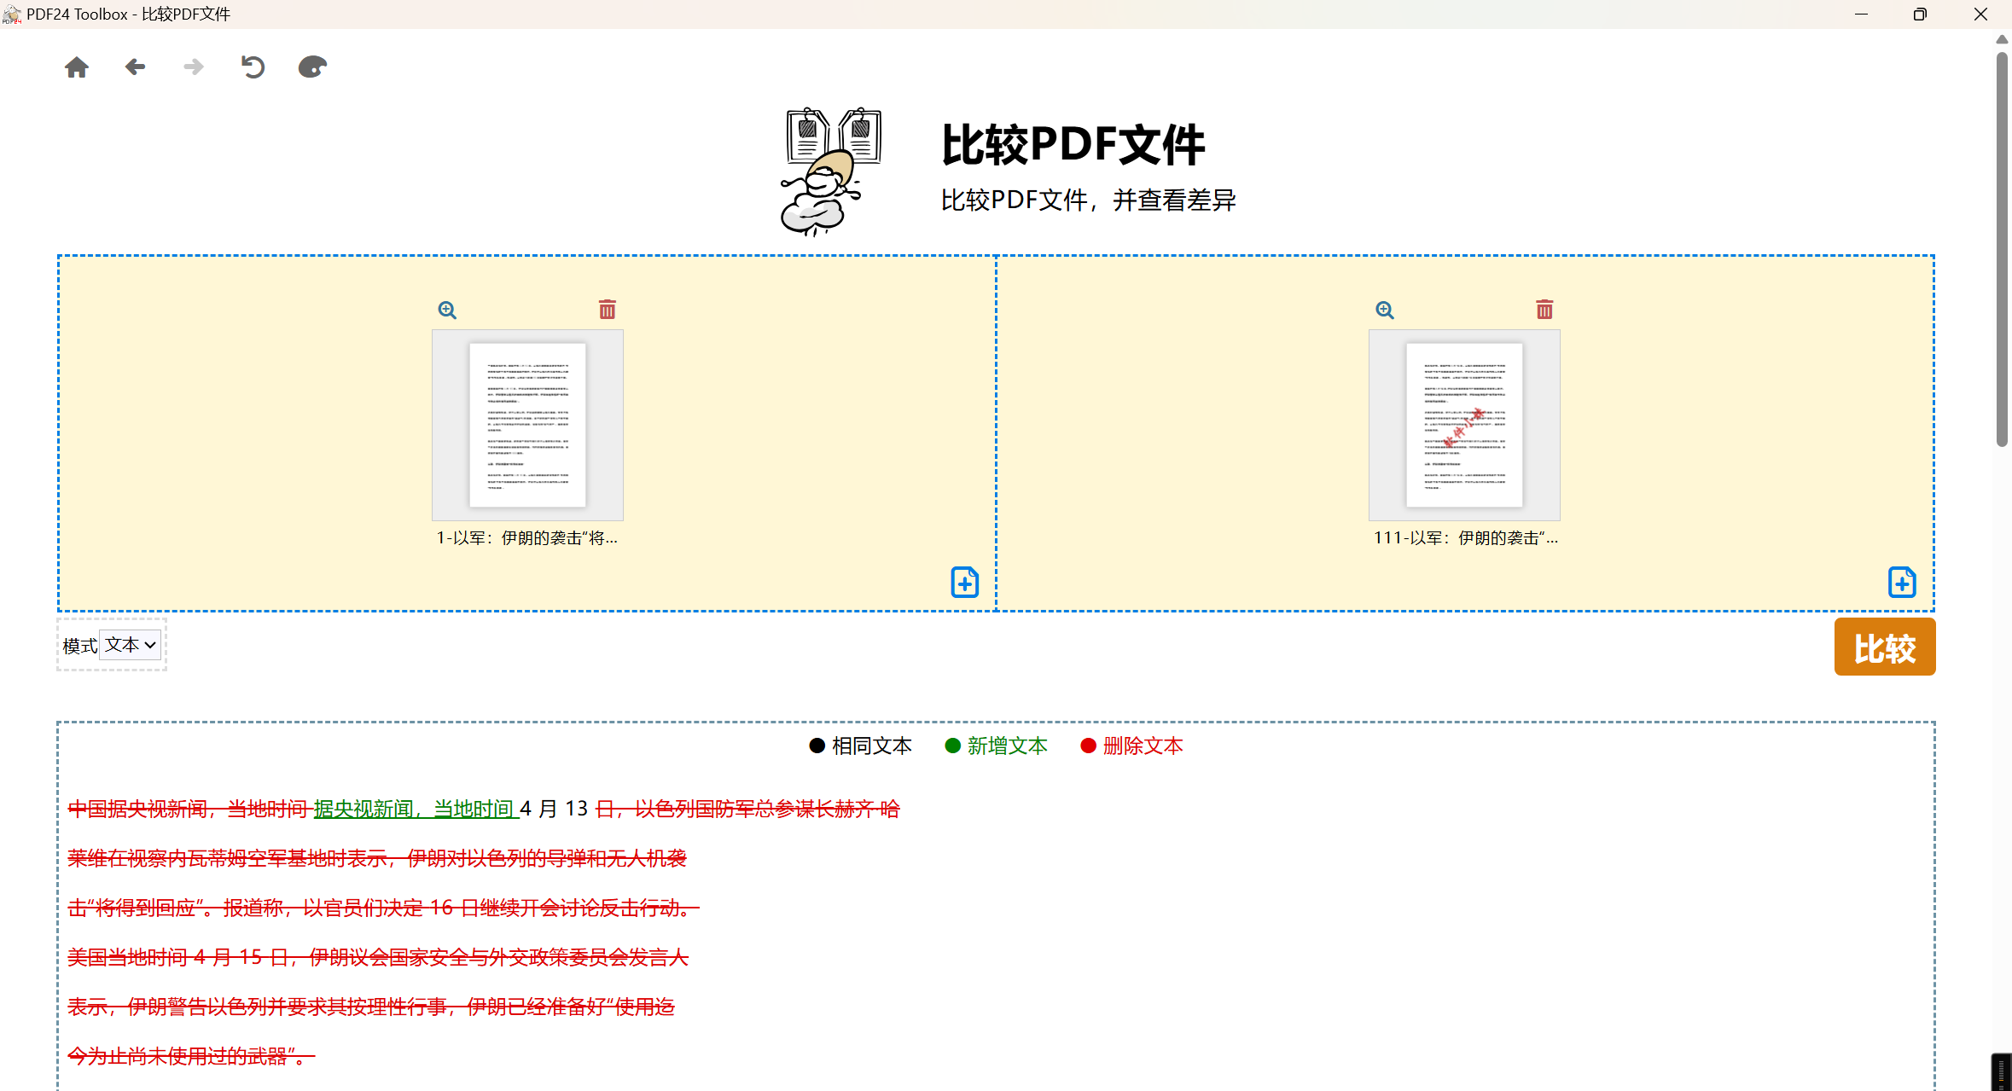Click the file name 1-以军：伊朗的袭击
2012x1091 pixels.
pyautogui.click(x=526, y=538)
